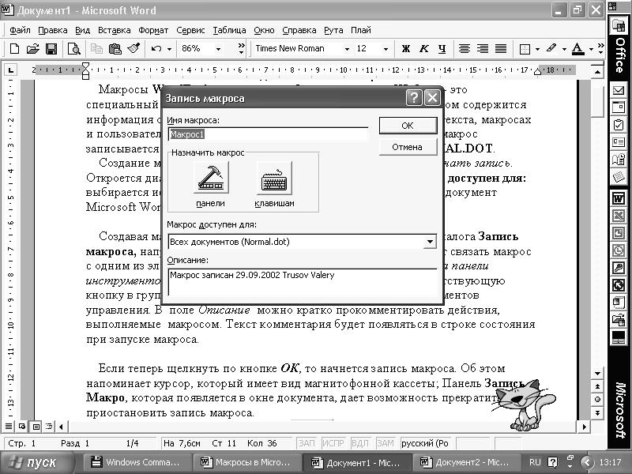Open the 'Макрос доступен для' combo box

coord(302,242)
